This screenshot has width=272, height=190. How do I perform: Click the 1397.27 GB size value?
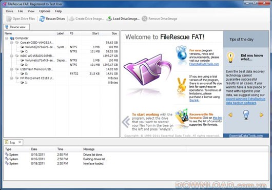click(110, 56)
